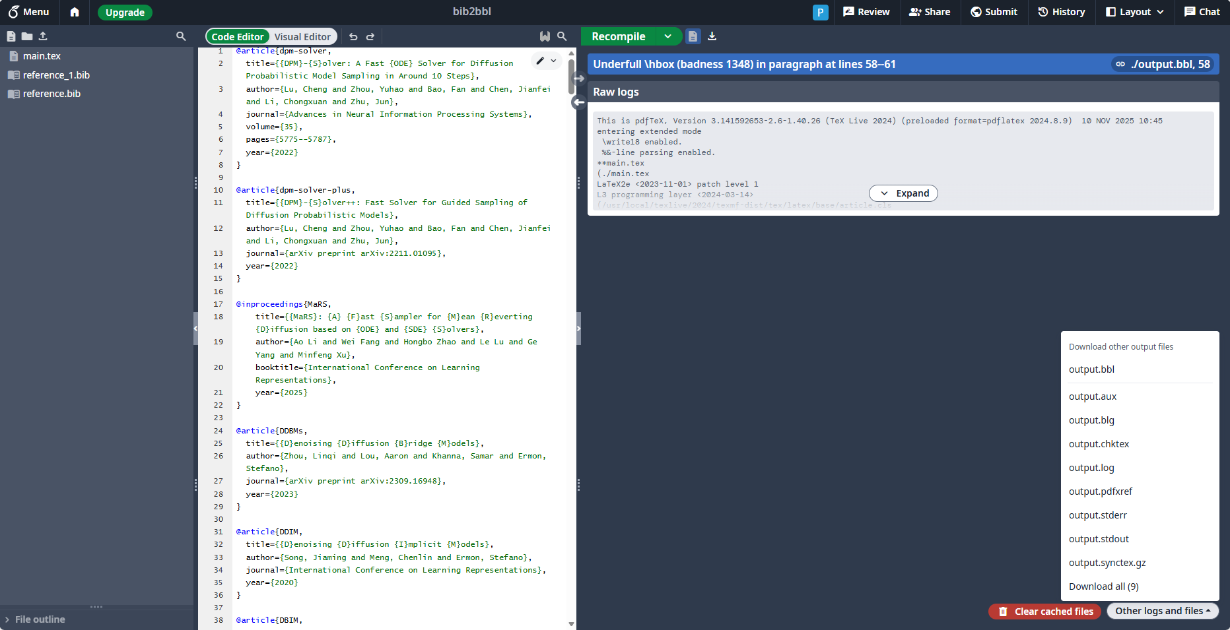Open editor search with magnifier icon
The height and width of the screenshot is (630, 1230).
pos(562,36)
